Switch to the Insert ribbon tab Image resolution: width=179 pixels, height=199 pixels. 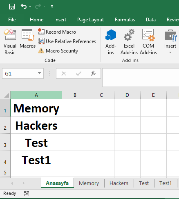60,20
